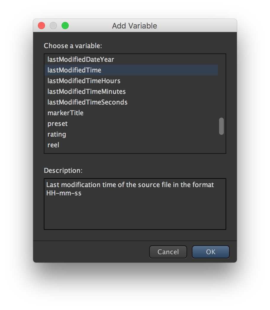
Task: Cancel the Add Variable dialog
Action: tap(168, 252)
